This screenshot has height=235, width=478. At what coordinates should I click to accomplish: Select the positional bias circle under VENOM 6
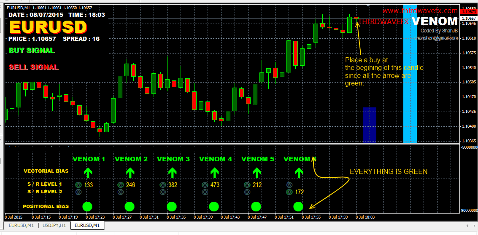click(298, 206)
